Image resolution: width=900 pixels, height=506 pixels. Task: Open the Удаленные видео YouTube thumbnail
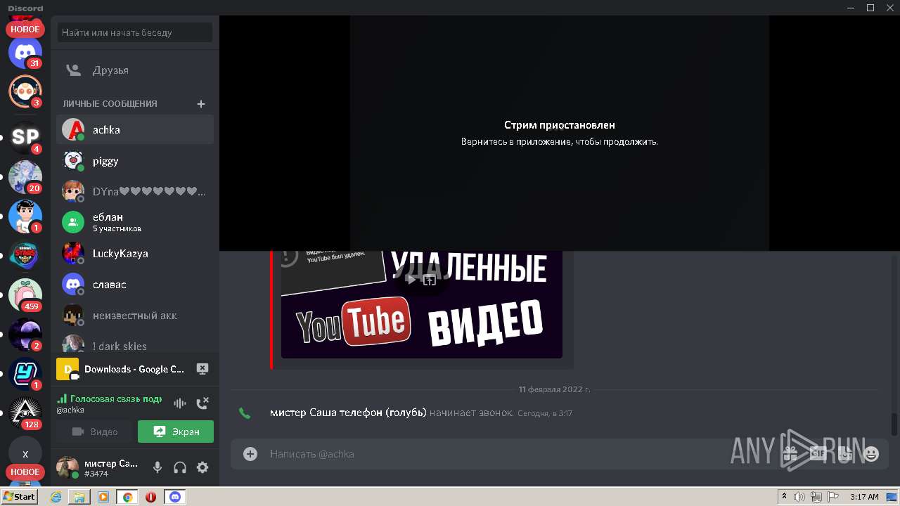[x=422, y=304]
